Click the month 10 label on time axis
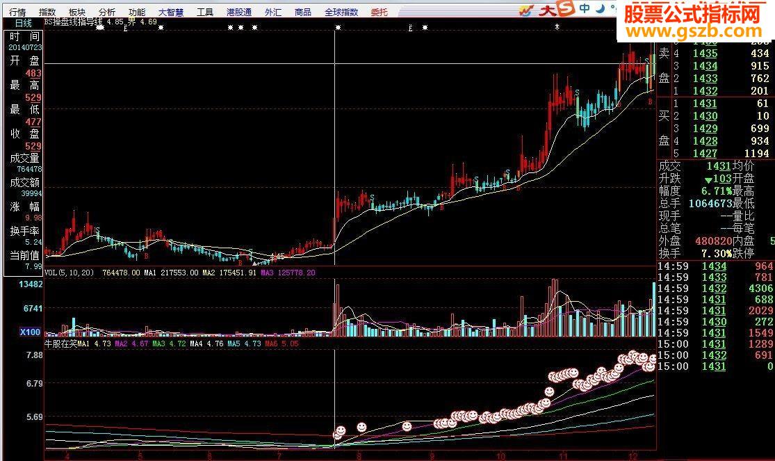775x461 pixels. 500,456
